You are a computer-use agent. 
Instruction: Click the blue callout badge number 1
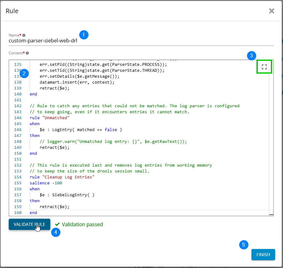[x=84, y=35]
